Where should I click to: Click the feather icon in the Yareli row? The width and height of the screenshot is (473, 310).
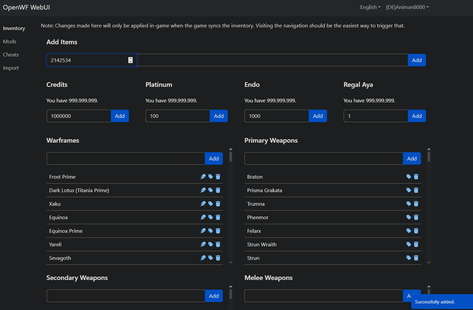[x=203, y=244]
